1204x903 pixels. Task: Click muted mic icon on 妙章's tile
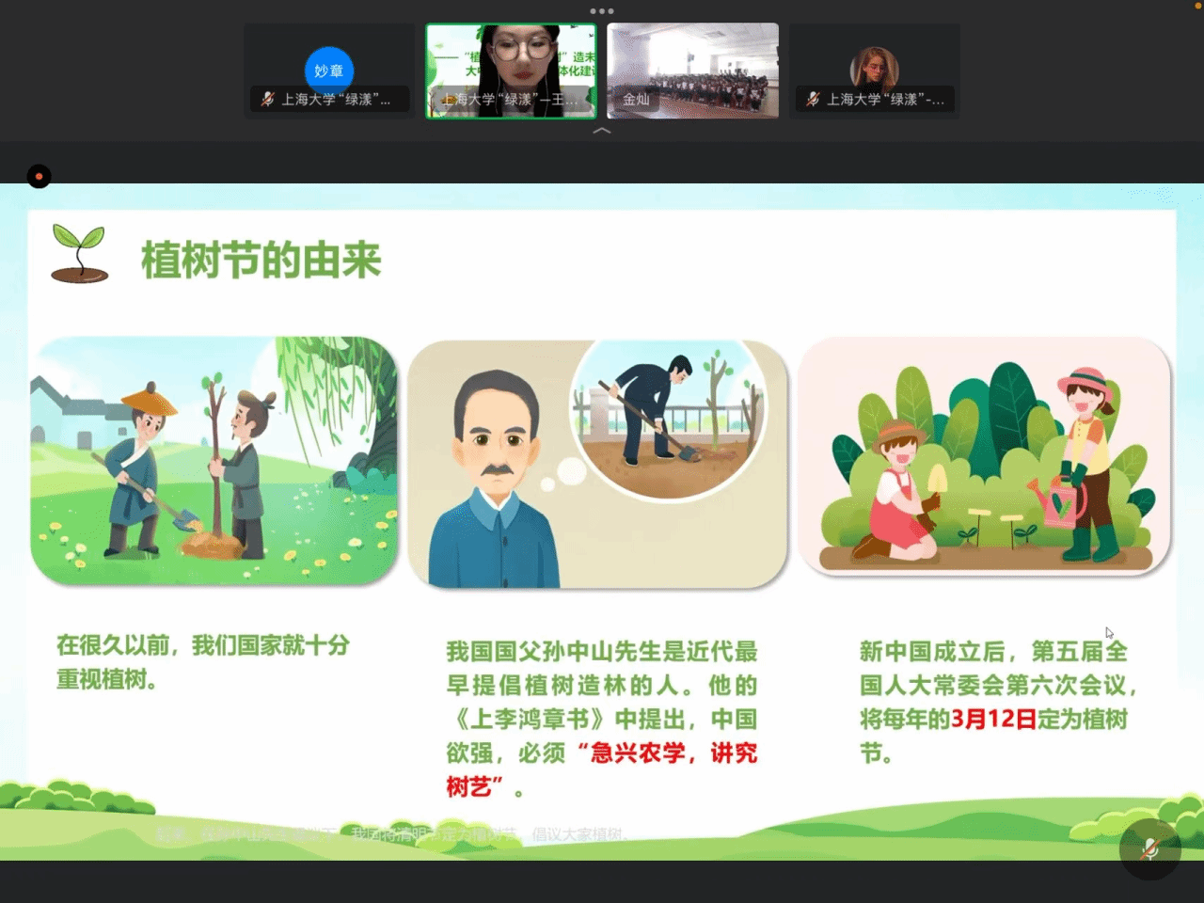point(267,99)
